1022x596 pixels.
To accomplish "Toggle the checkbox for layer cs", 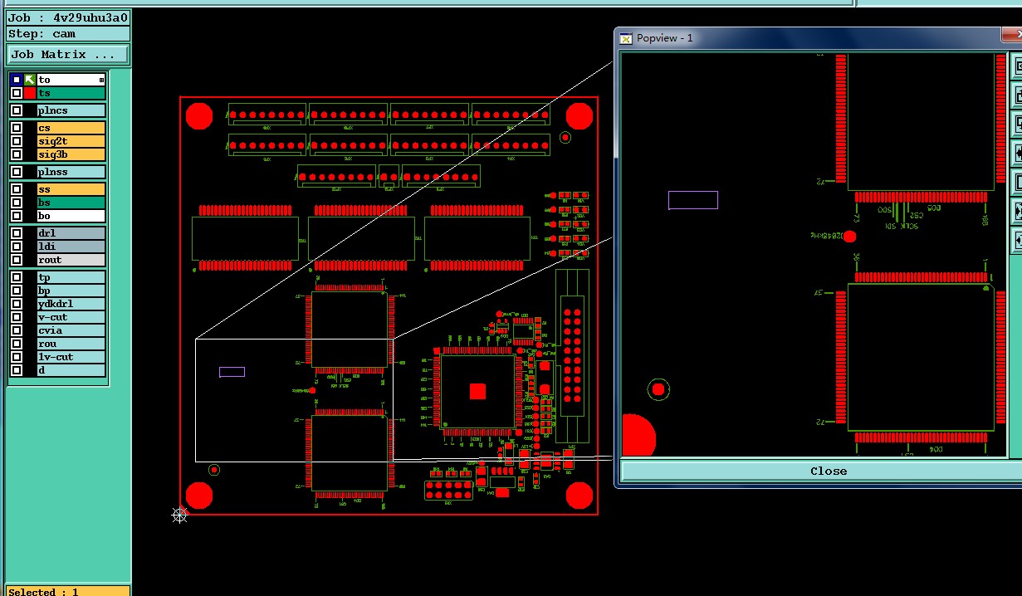I will 17,128.
